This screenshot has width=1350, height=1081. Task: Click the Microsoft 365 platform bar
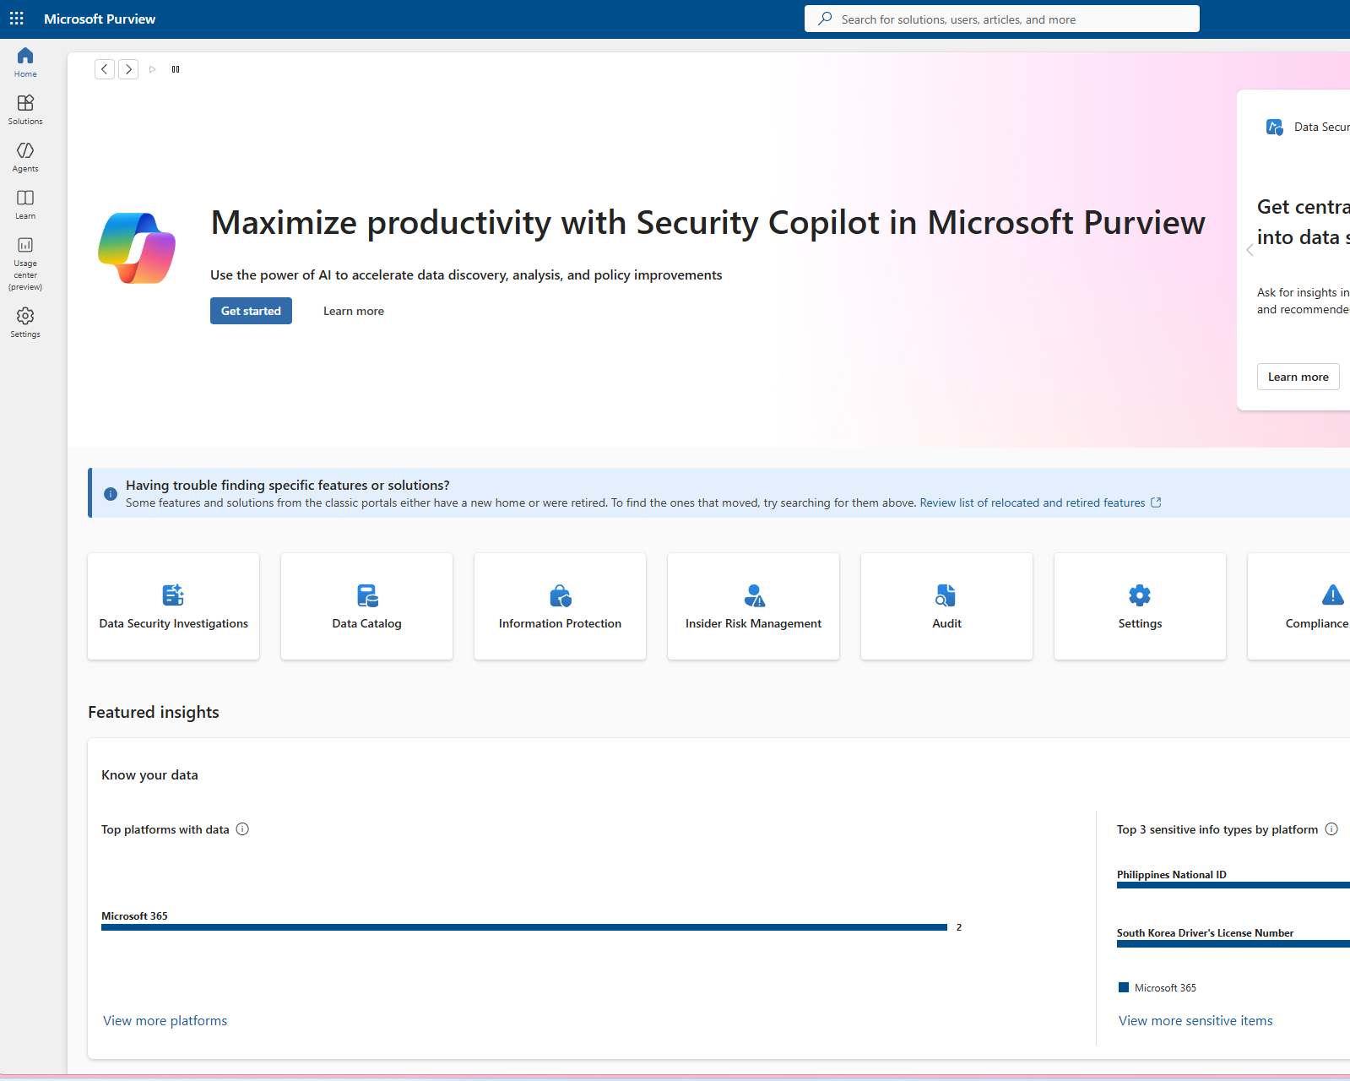tap(524, 927)
